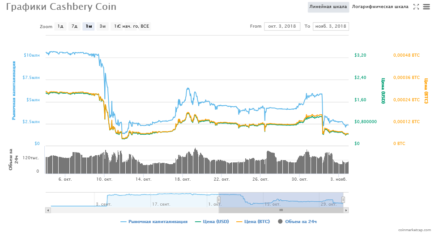Click the 3. нояб. date label
The image size is (439, 236).
click(338, 179)
